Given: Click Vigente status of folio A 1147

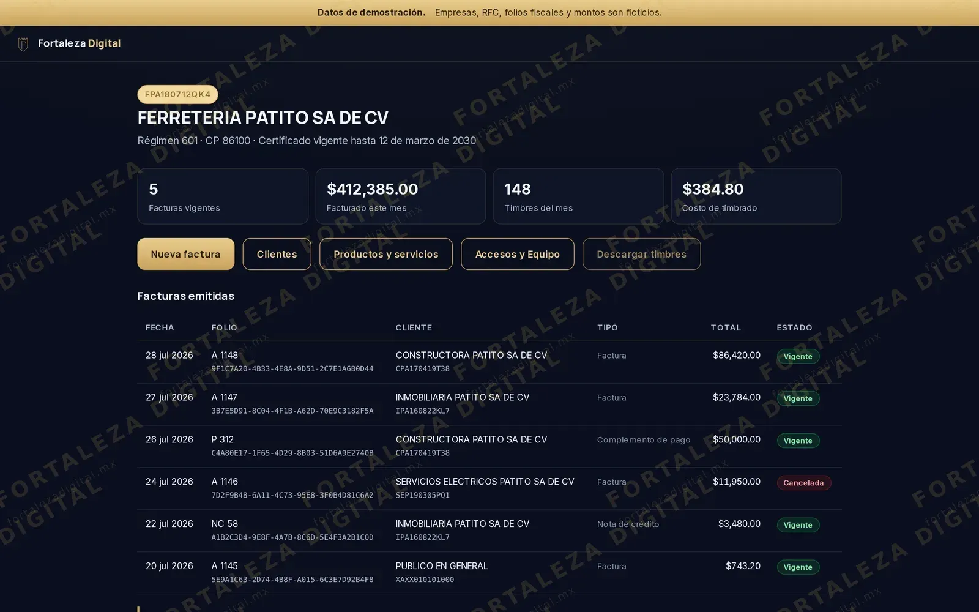Looking at the screenshot, I should point(798,398).
